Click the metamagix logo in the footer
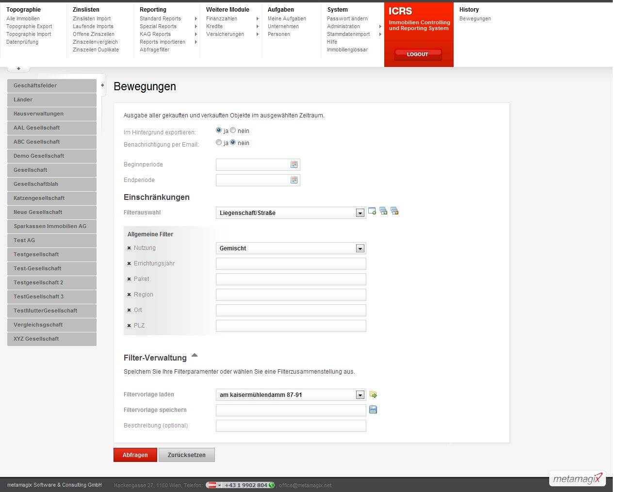 578,479
